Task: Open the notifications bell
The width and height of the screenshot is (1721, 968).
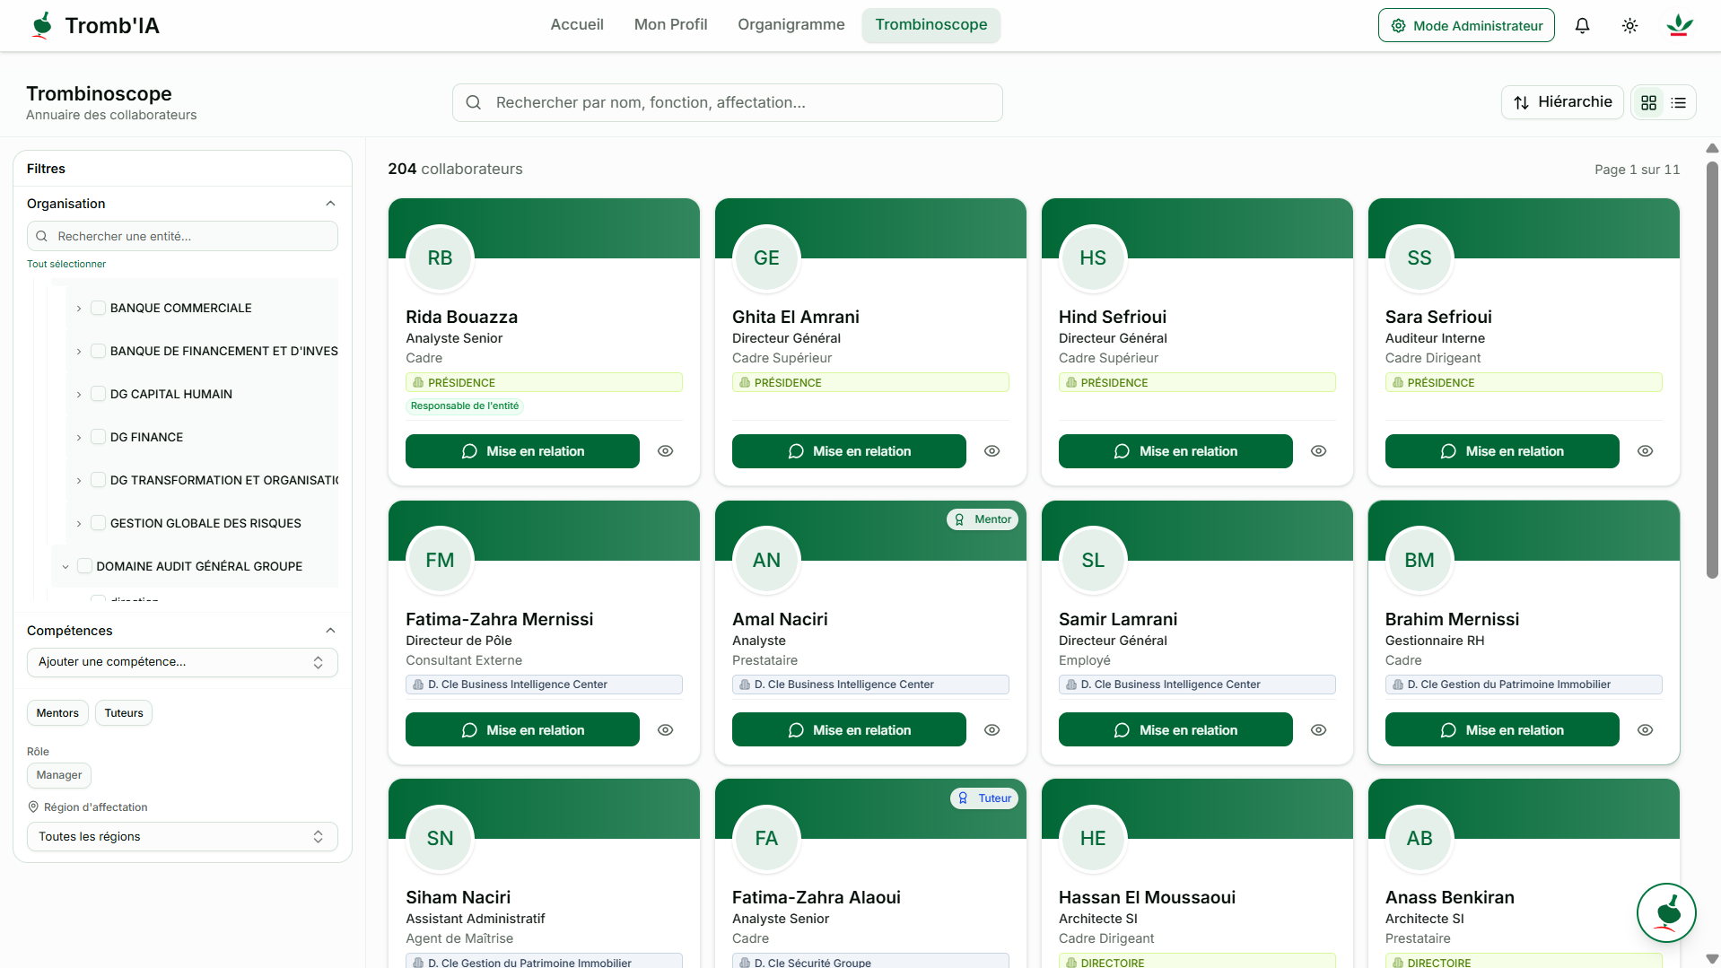Action: tap(1582, 26)
